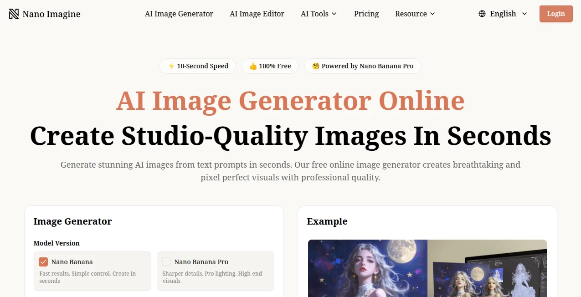Click the globe language icon
Viewport: 581px width, 297px height.
coord(482,14)
